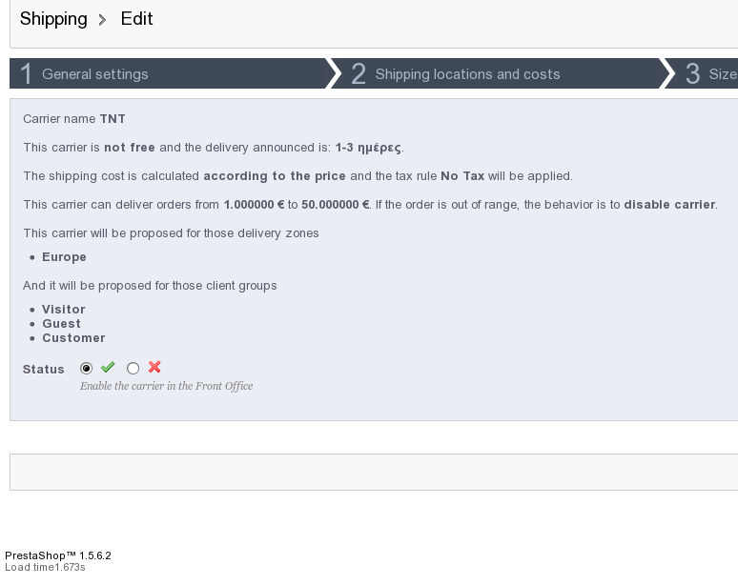Click the Shipping breadcrumb link

53,19
